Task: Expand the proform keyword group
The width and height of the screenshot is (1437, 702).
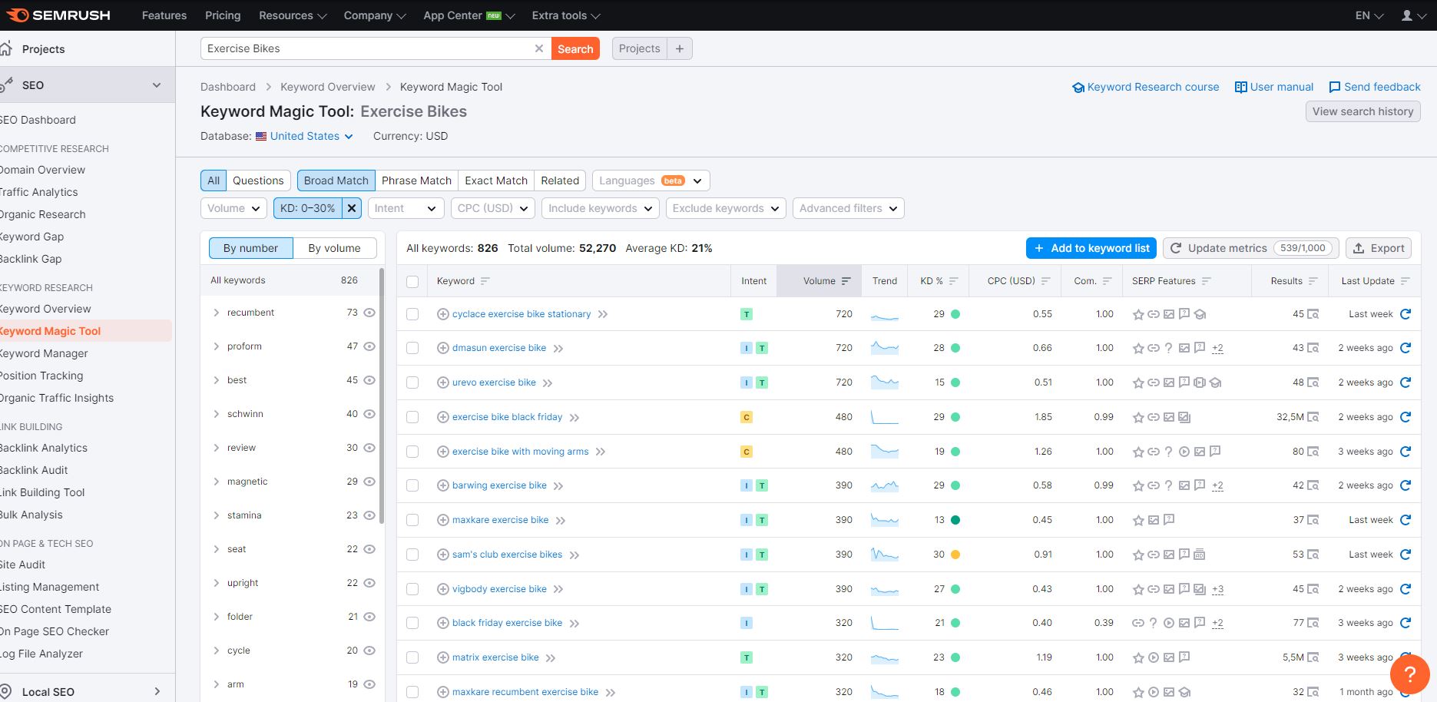Action: coord(217,346)
